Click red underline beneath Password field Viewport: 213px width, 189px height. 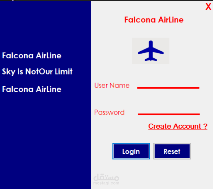(x=168, y=114)
